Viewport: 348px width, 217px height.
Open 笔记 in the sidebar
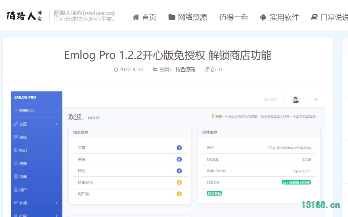tap(23, 151)
